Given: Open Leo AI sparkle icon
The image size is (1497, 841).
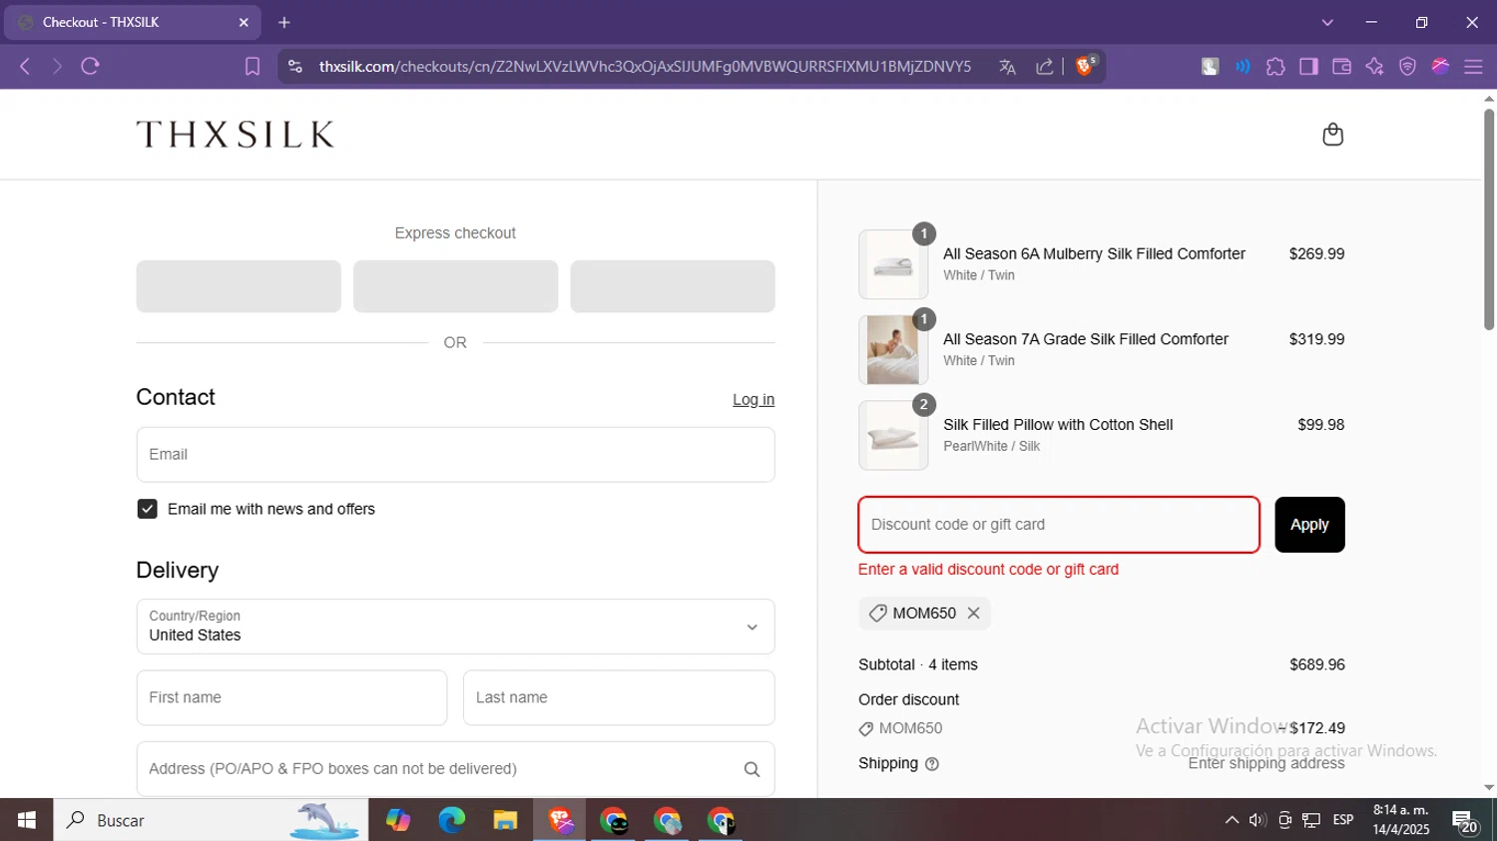Looking at the screenshot, I should point(1374,67).
